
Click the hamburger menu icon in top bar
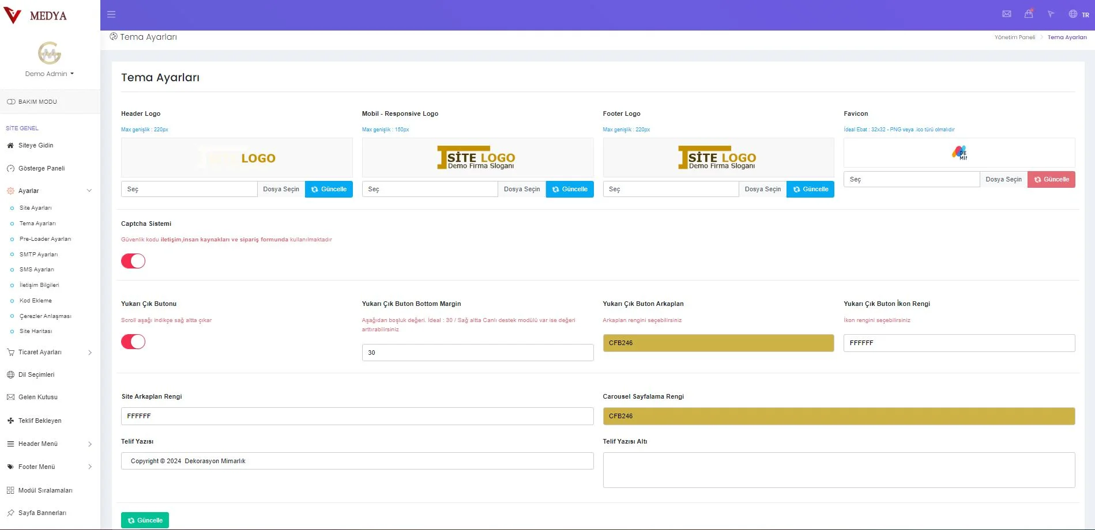click(111, 14)
